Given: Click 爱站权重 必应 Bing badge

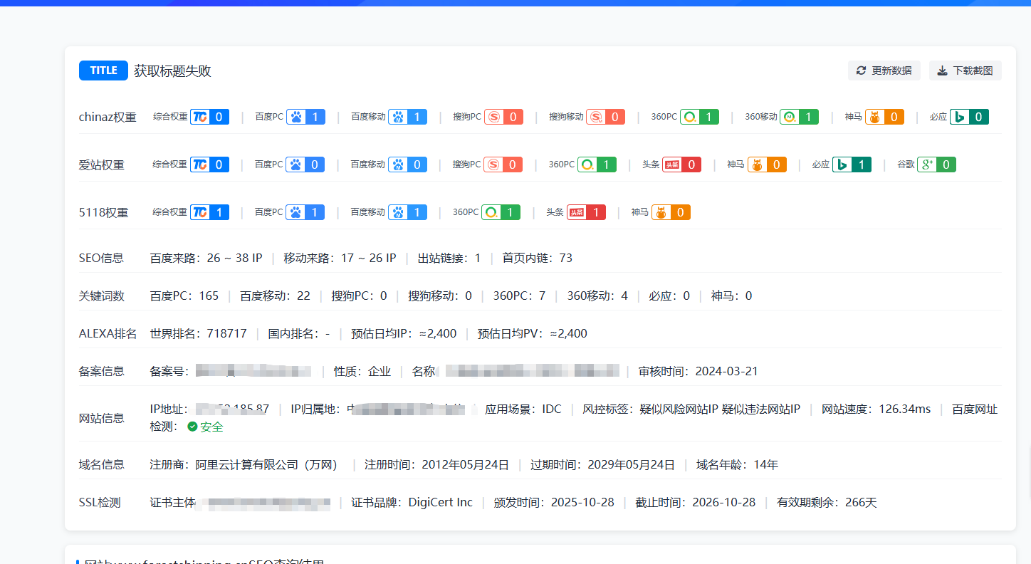Looking at the screenshot, I should tap(852, 164).
